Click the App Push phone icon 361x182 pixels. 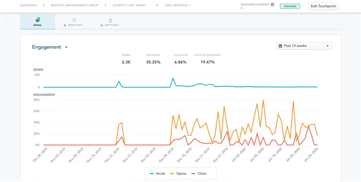point(110,20)
